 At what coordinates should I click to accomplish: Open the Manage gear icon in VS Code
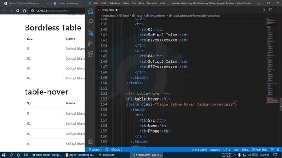(x=90, y=141)
